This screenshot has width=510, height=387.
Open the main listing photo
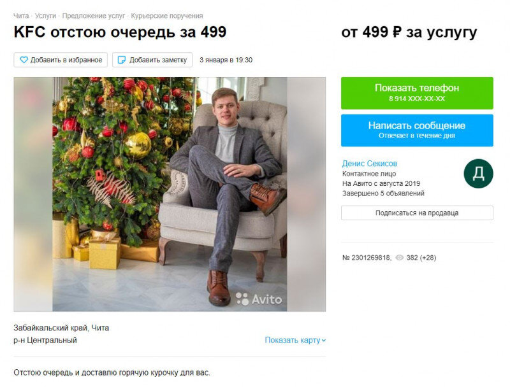[x=170, y=194]
